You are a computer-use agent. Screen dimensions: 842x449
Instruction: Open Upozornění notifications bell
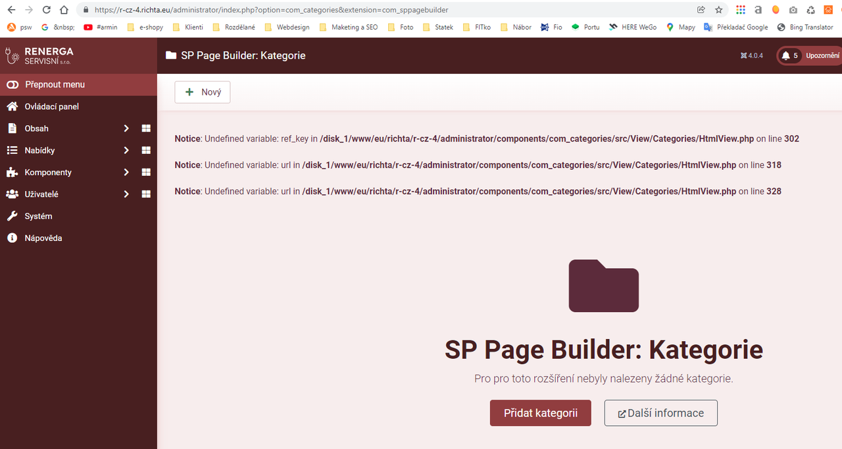click(809, 56)
